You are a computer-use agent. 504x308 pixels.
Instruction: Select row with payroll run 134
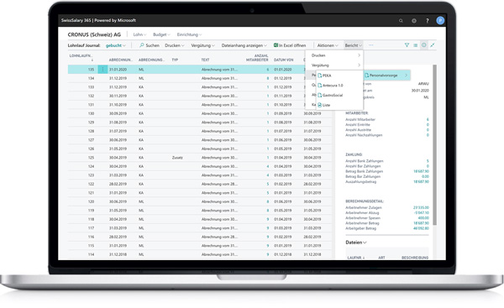click(199, 78)
